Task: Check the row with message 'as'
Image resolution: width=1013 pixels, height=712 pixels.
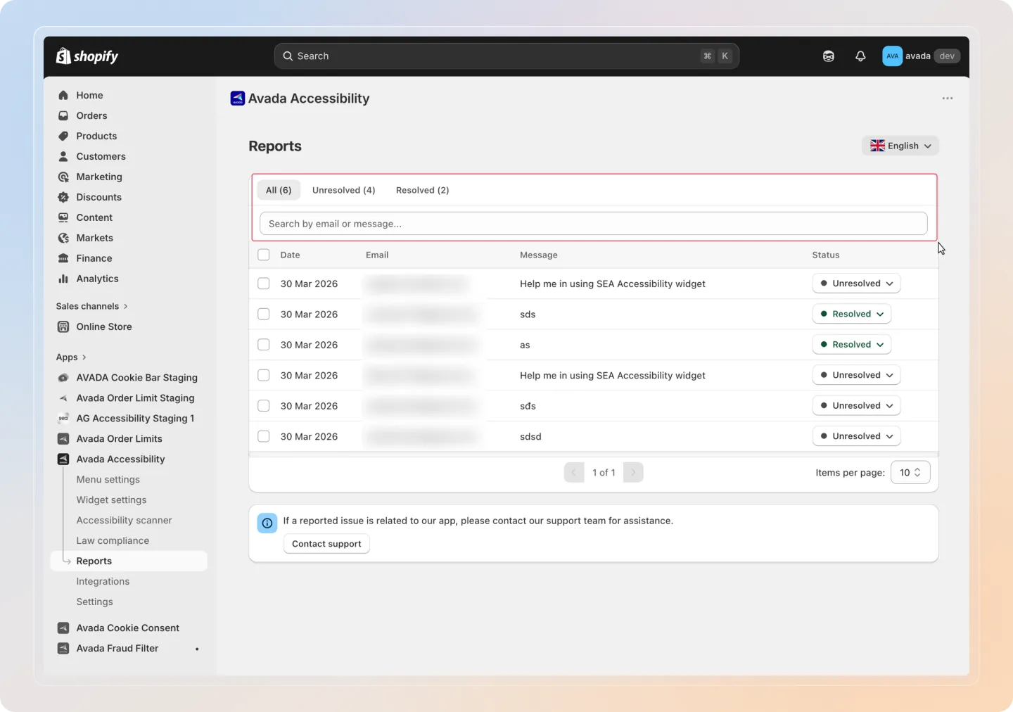Action: click(x=264, y=345)
